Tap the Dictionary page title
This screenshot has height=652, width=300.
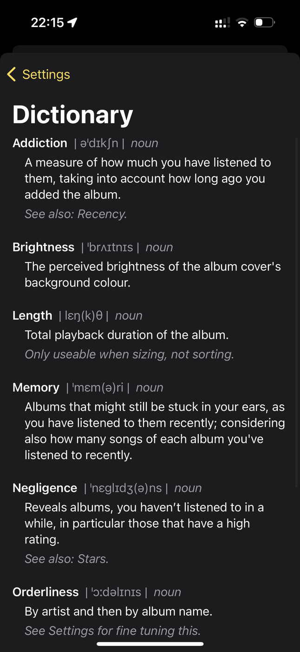[x=73, y=115]
